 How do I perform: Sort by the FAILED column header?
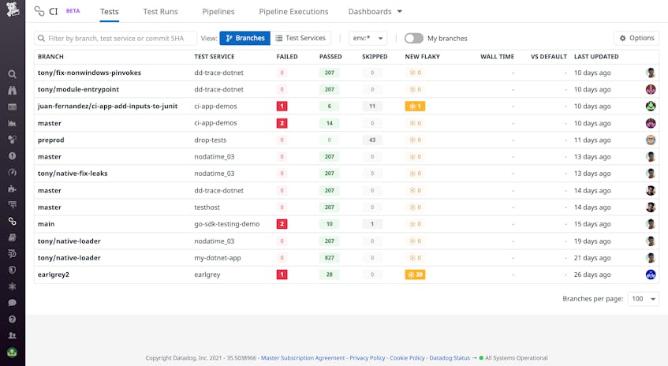(x=287, y=57)
